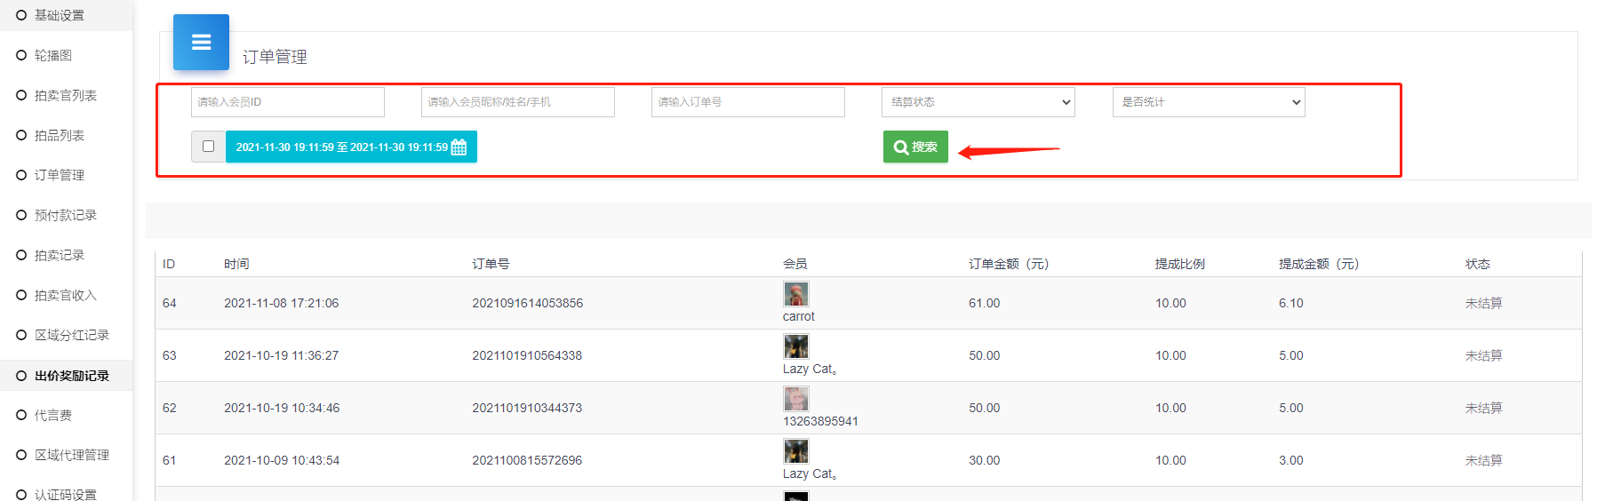Click the circle icon beside 出价奖励记录
Viewport: 1597px width, 501px height.
pos(21,376)
